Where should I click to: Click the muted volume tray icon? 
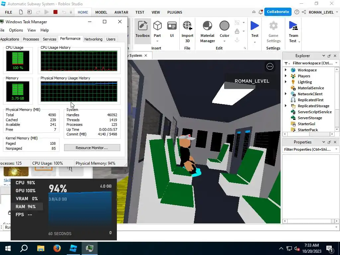297,248
